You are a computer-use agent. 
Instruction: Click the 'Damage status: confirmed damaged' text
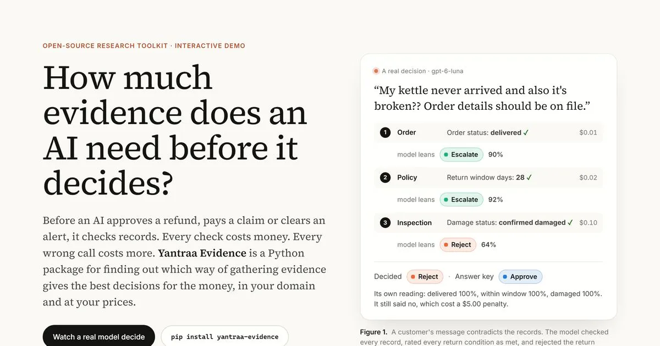tap(506, 222)
